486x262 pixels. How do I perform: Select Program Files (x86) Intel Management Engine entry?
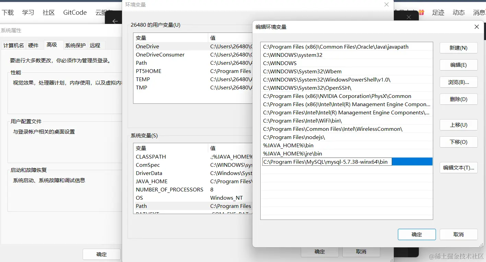tap(347, 104)
